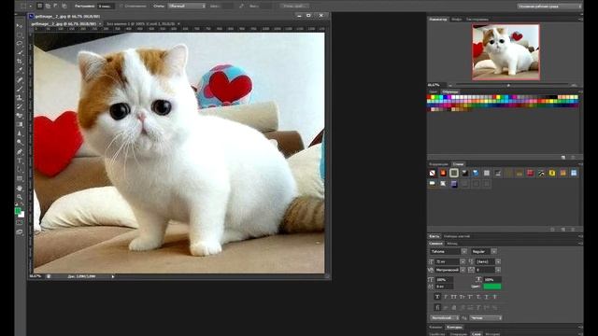
Task: Click the green text color swatch
Action: (x=492, y=287)
